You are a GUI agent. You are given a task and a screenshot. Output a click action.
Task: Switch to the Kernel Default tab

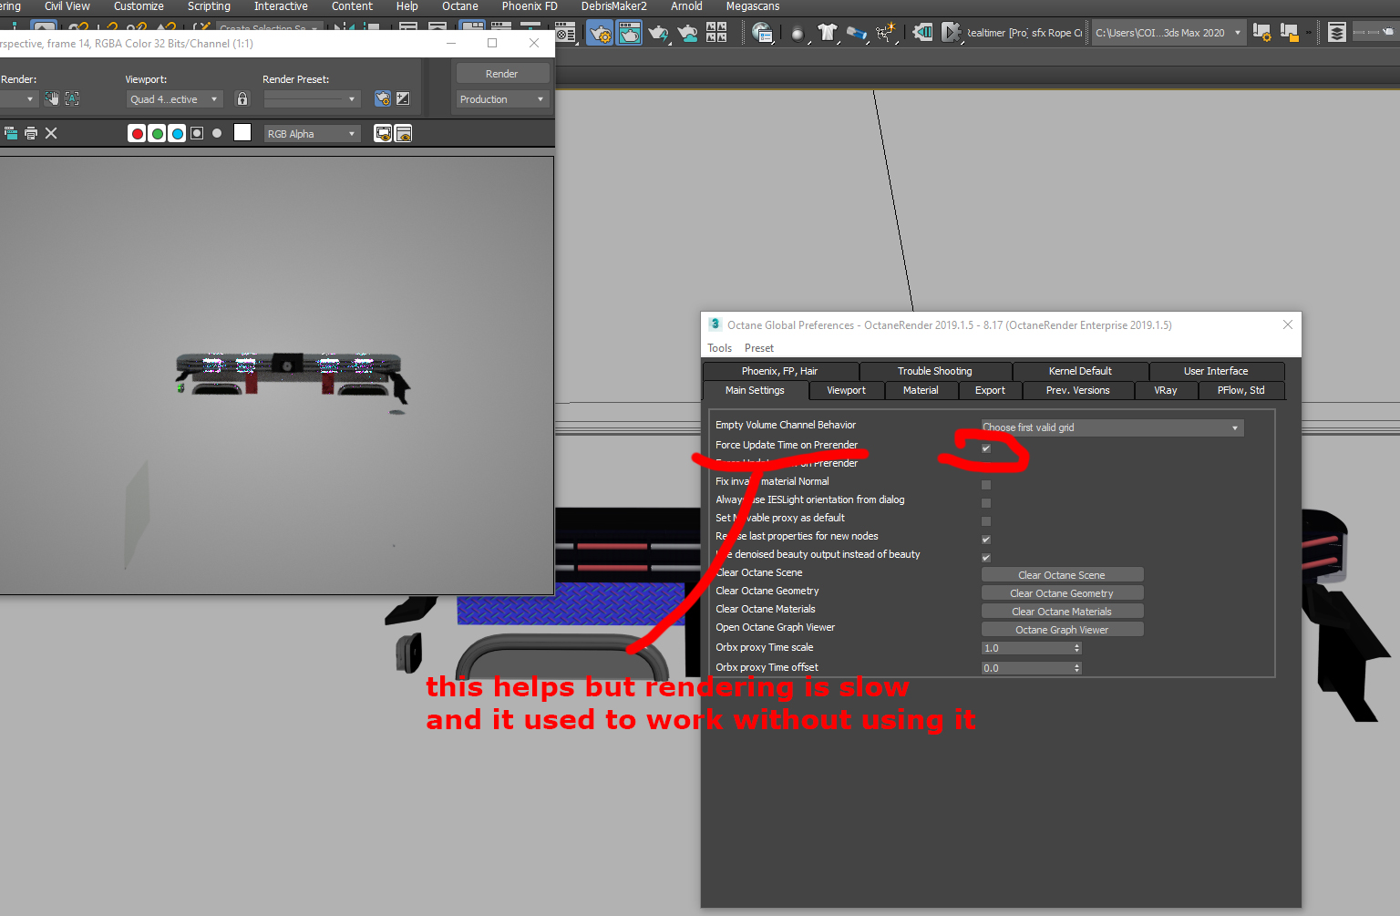tap(1080, 371)
